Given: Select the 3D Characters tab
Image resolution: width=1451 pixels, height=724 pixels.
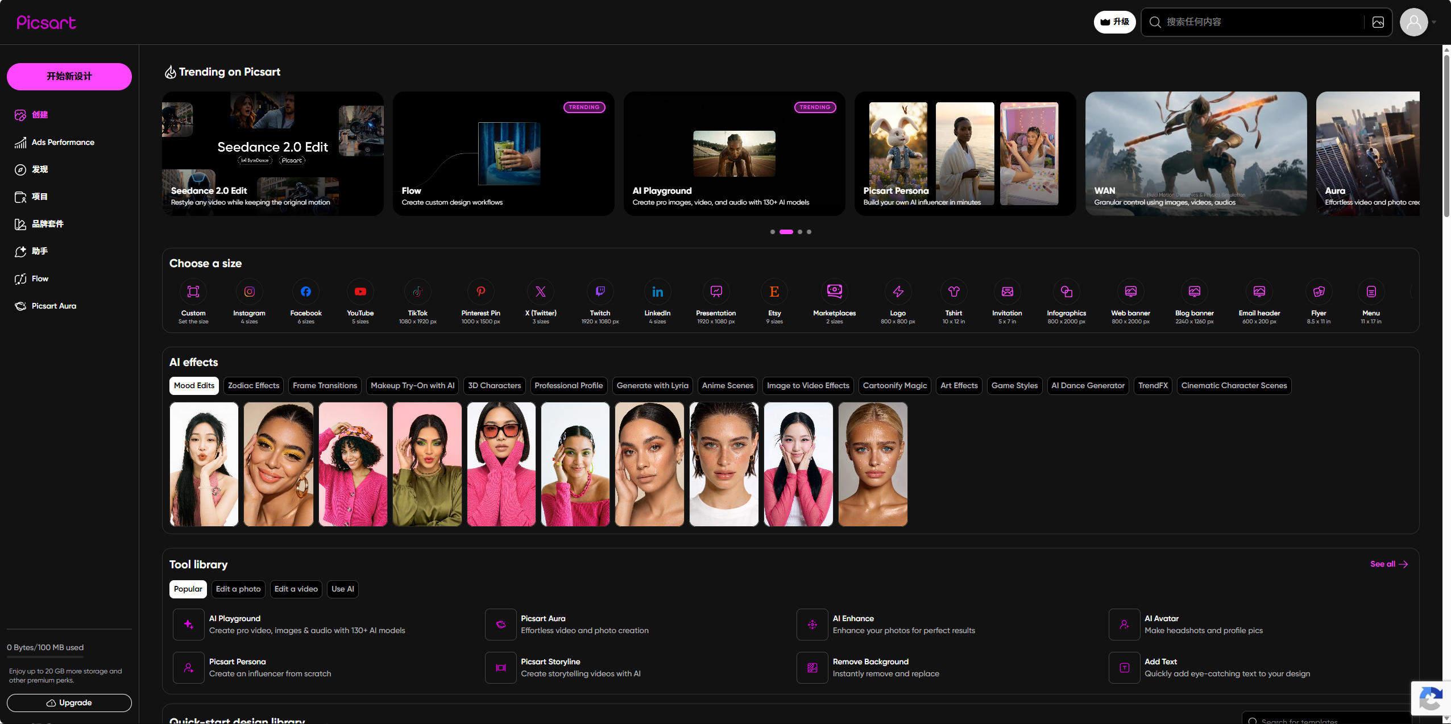Looking at the screenshot, I should (x=495, y=386).
